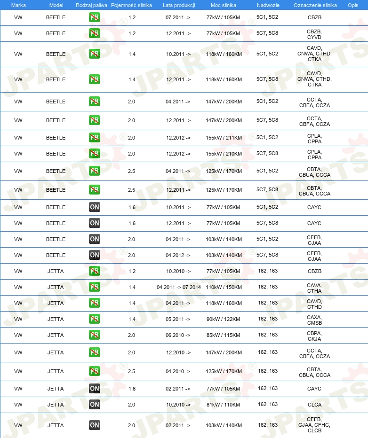
Task: Select the '155kW / 211KM' power cell
Action: coord(224,138)
